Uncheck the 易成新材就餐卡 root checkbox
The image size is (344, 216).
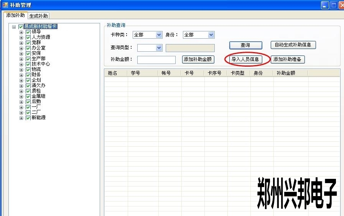21,27
